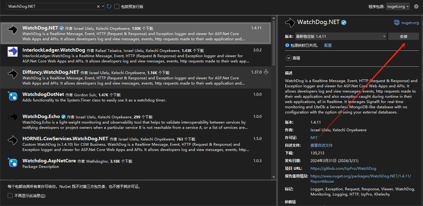Open the WatchDog GitHub project URL
Image resolution: width=423 pixels, height=206 pixels.
coord(343,168)
